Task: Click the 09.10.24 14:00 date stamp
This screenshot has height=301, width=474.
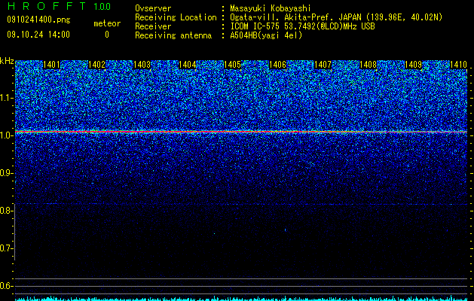Action: [38, 35]
